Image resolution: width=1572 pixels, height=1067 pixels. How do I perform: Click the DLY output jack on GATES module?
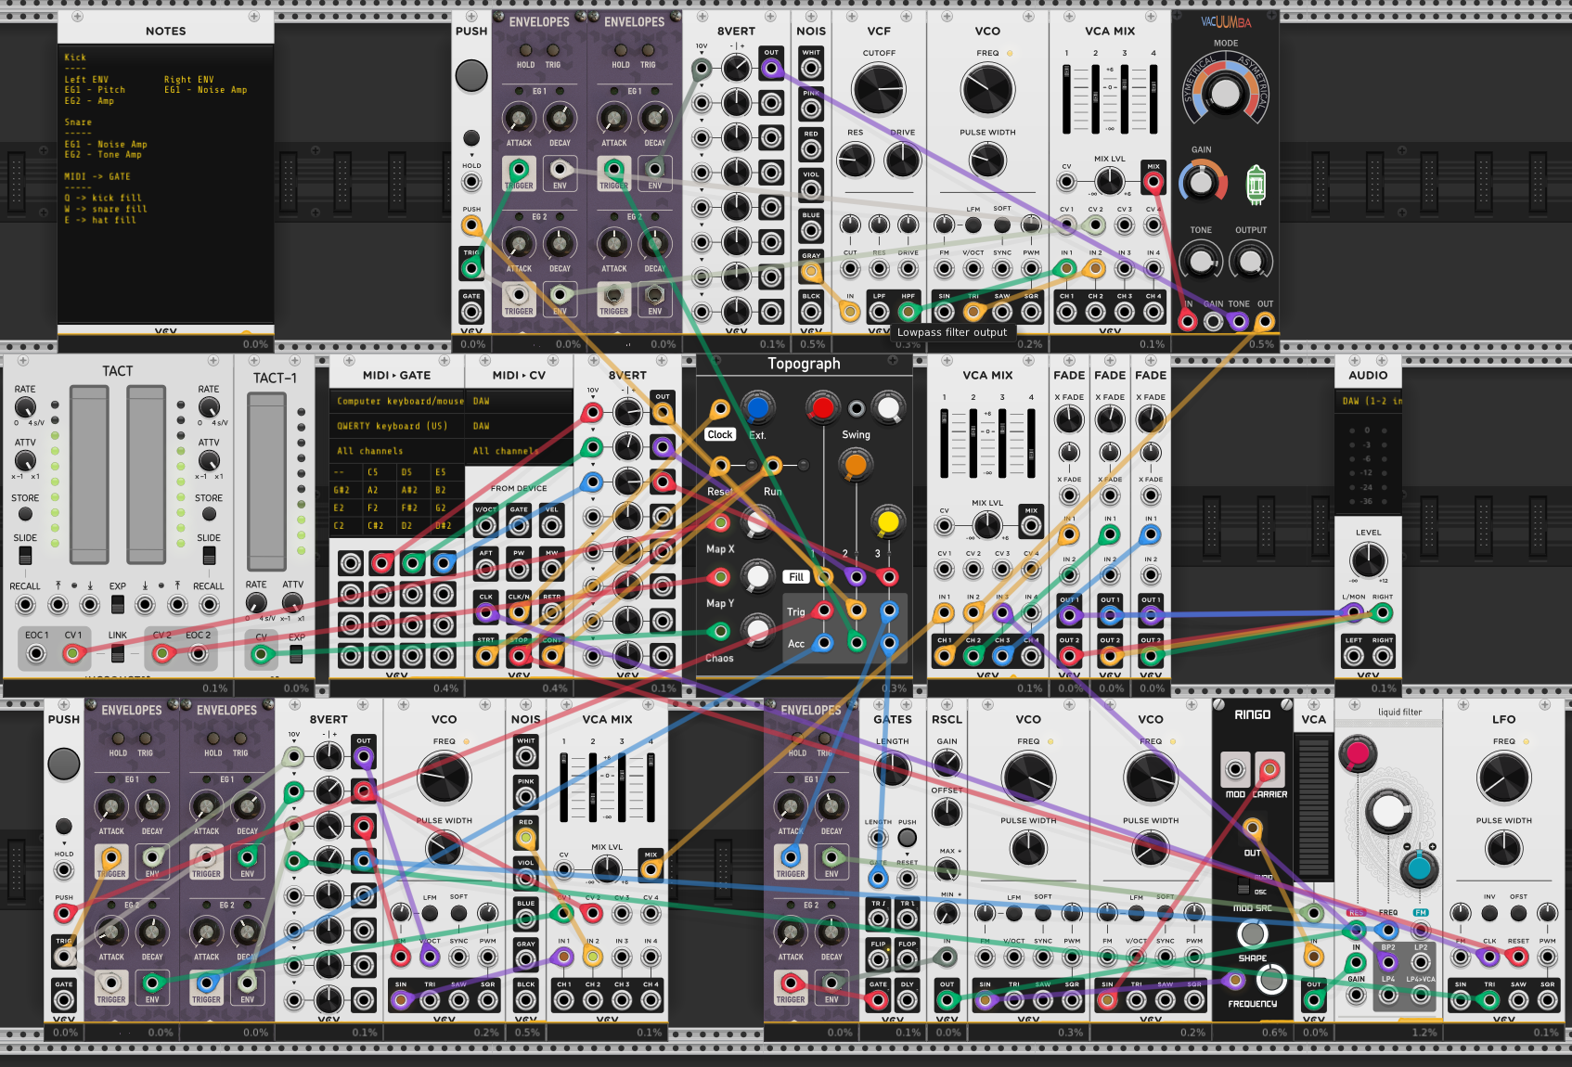tap(907, 1000)
